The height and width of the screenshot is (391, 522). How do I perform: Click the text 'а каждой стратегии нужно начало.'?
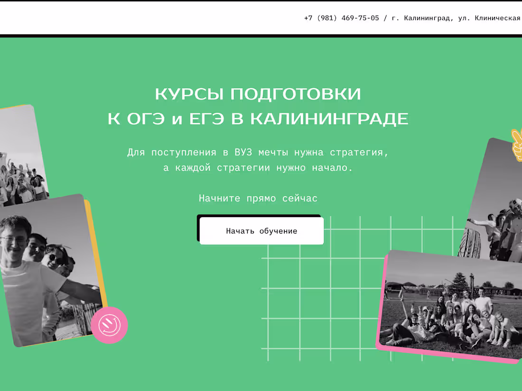point(258,168)
